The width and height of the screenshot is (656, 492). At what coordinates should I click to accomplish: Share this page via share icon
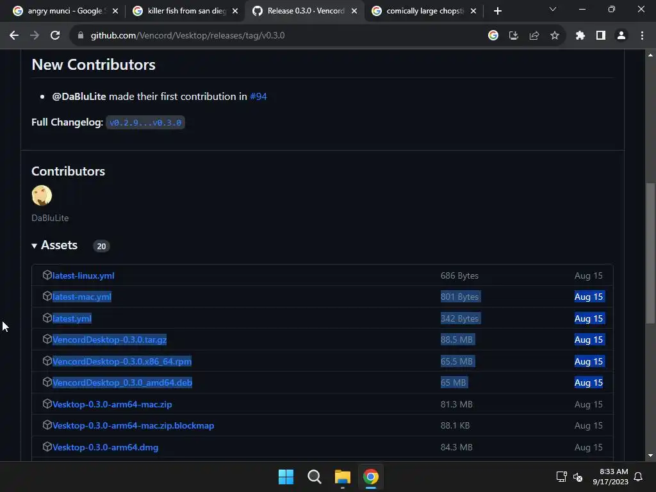coord(534,36)
